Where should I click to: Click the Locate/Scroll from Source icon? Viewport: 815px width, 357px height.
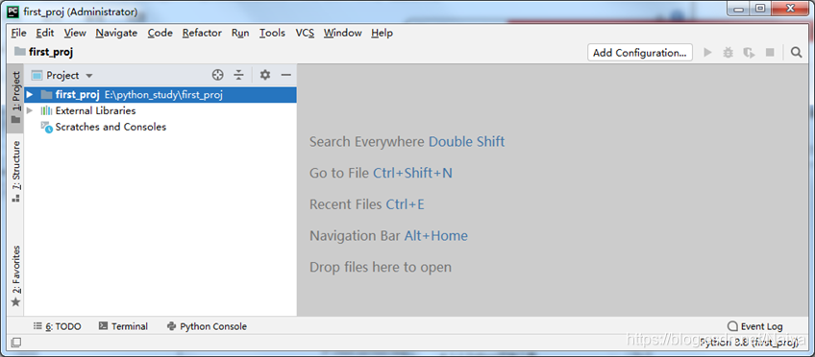point(218,75)
